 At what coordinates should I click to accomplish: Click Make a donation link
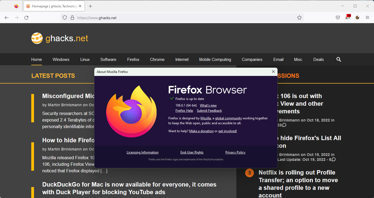click(x=201, y=131)
